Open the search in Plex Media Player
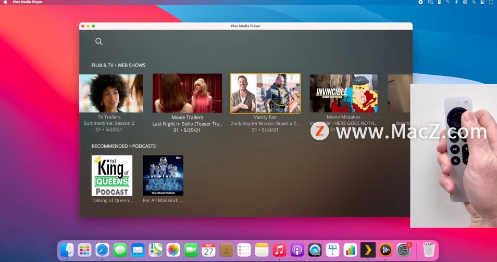 (99, 42)
